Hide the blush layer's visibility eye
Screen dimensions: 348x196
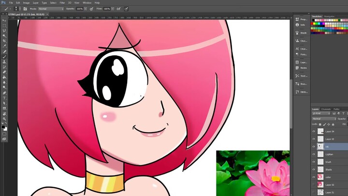tap(314, 162)
